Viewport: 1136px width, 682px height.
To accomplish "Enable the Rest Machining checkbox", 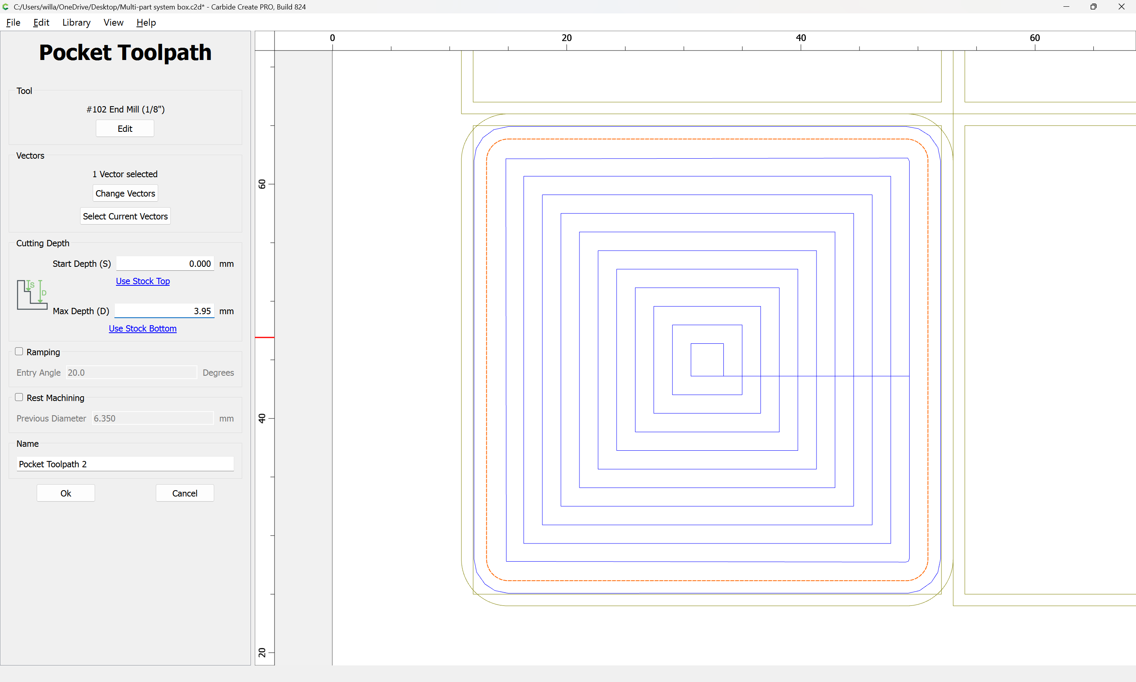I will click(x=19, y=397).
